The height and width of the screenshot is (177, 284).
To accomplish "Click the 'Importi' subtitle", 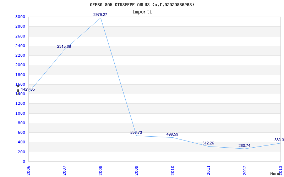I will (142, 12).
